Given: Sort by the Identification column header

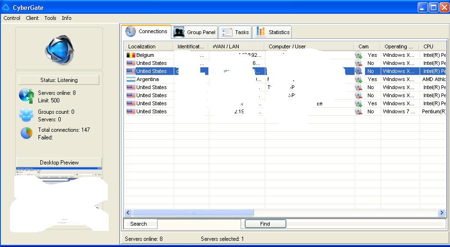Looking at the screenshot, I should tap(191, 46).
